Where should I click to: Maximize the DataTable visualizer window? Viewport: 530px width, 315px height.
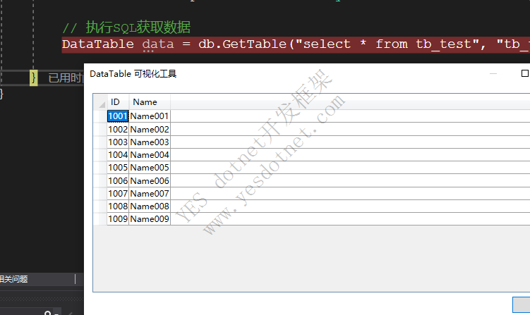click(x=524, y=73)
